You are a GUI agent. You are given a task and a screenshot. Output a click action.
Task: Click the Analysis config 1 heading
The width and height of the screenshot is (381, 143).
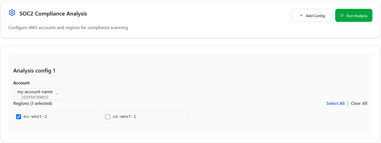click(34, 71)
